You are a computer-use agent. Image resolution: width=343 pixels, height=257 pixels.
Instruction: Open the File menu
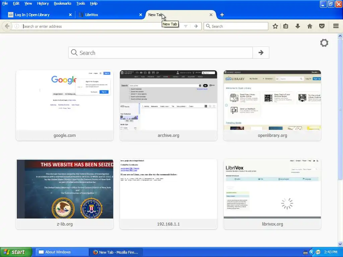coord(5,3)
